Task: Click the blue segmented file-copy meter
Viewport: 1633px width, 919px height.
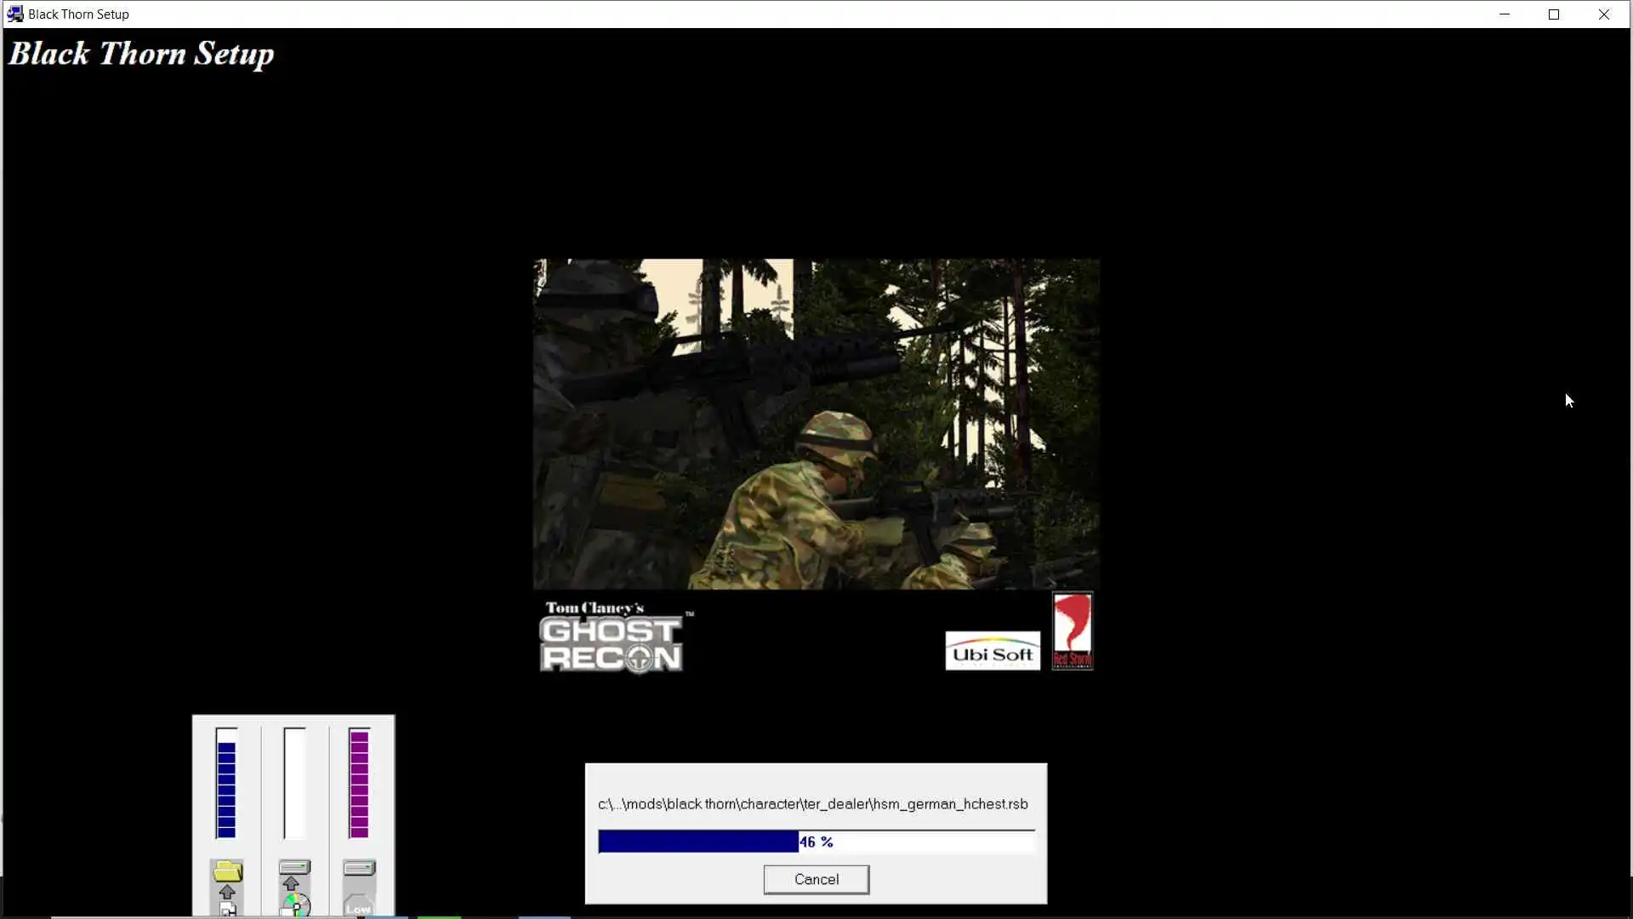Action: coord(226,784)
